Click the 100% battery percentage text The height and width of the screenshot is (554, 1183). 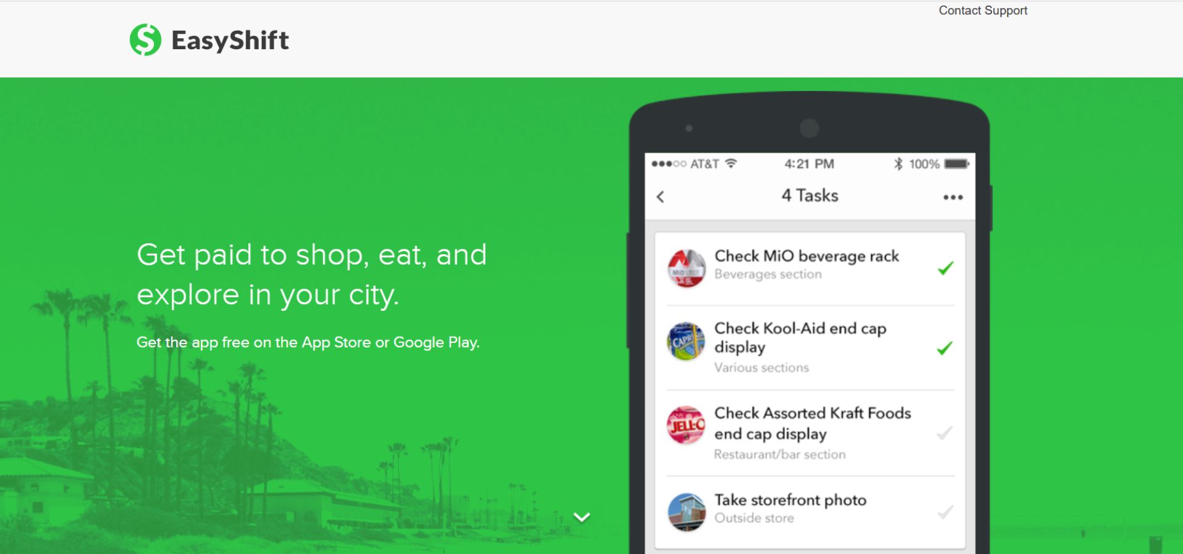924,164
